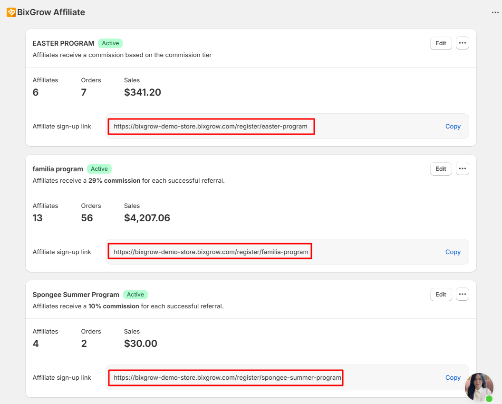Viewport: 502px width, 404px height.
Task: Open more actions for familia program
Action: (462, 169)
